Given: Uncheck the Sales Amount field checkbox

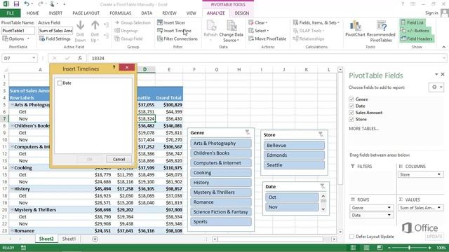Looking at the screenshot, I should 351,113.
